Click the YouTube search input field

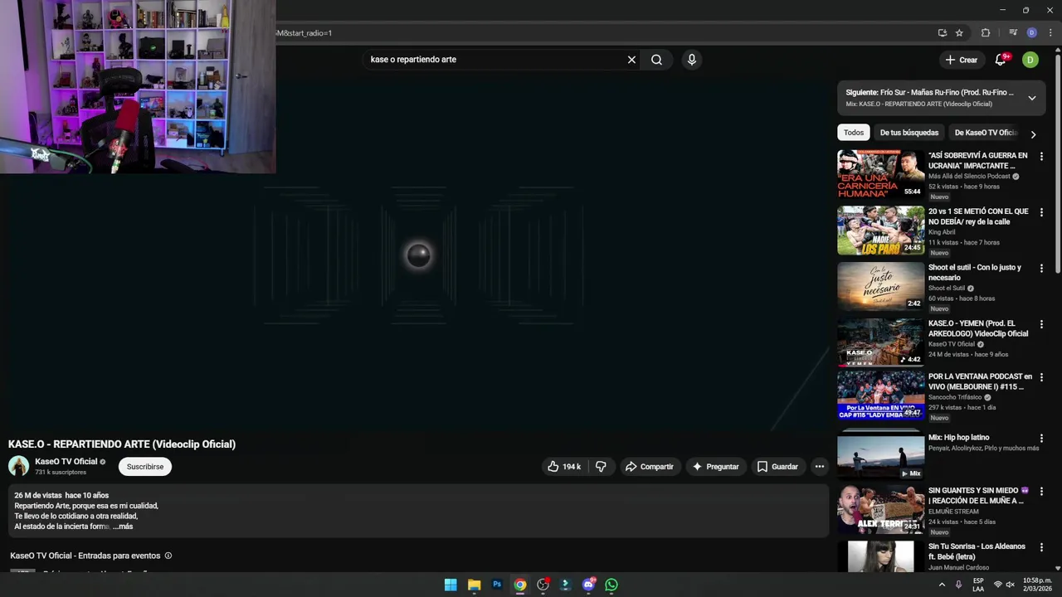point(495,60)
